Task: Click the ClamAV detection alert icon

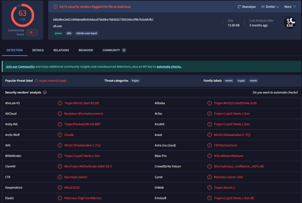Action: (x=60, y=166)
